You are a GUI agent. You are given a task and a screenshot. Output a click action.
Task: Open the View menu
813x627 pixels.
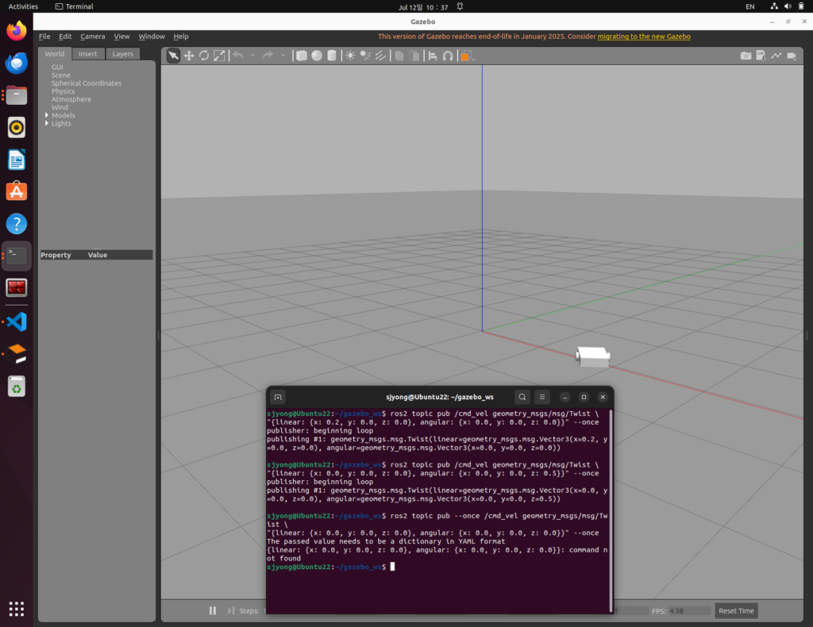121,37
